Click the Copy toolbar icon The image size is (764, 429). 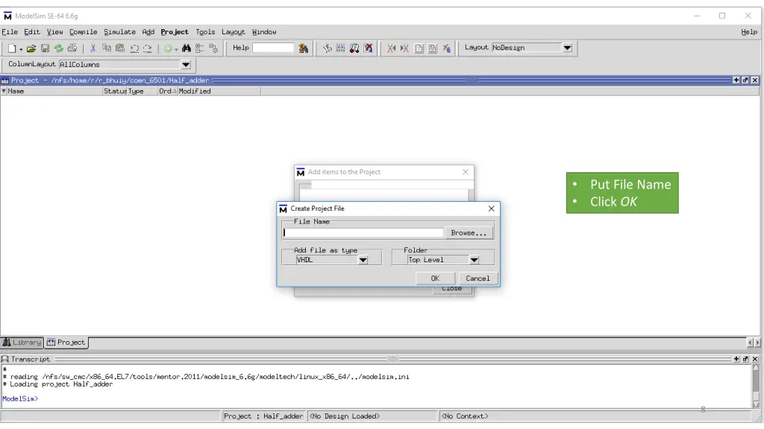(106, 48)
